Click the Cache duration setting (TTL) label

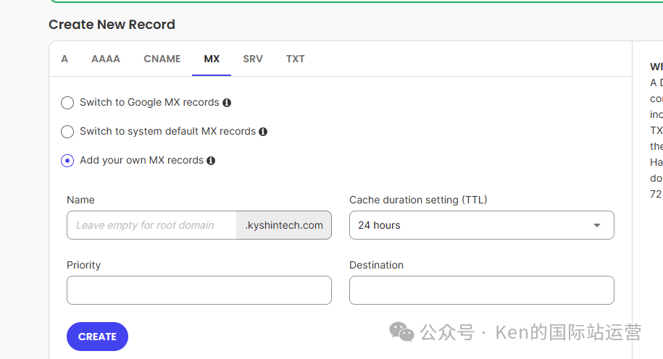point(418,200)
